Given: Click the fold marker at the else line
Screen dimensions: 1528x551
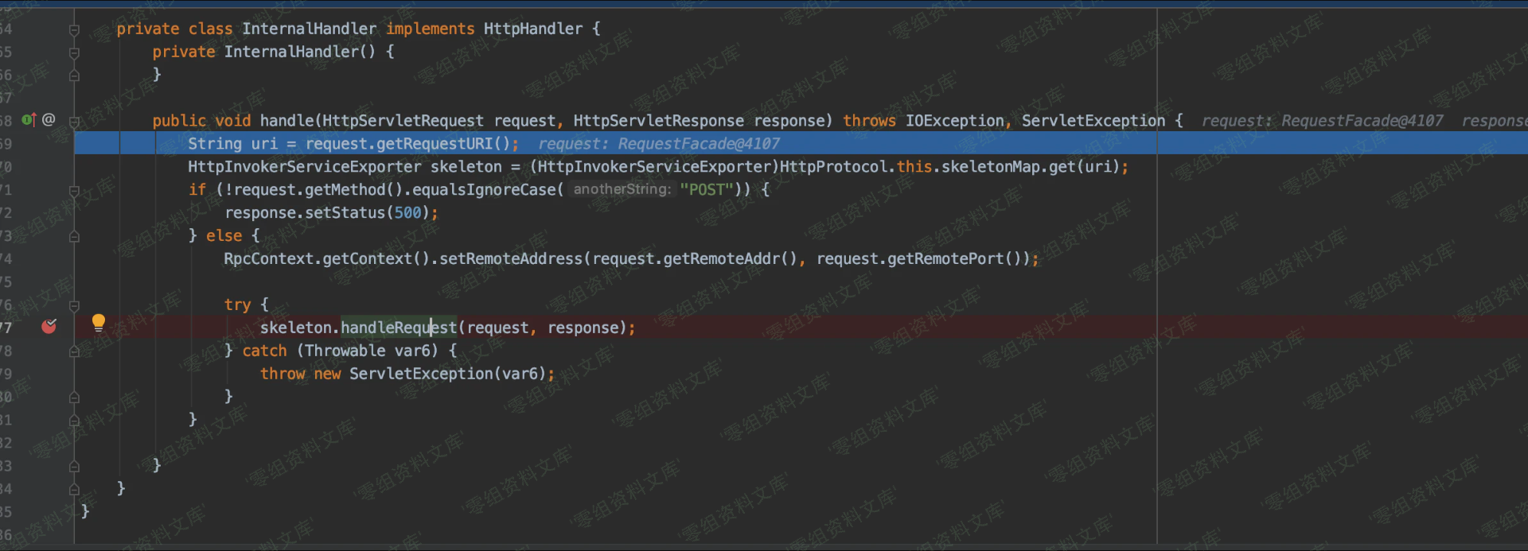Looking at the screenshot, I should [x=74, y=236].
